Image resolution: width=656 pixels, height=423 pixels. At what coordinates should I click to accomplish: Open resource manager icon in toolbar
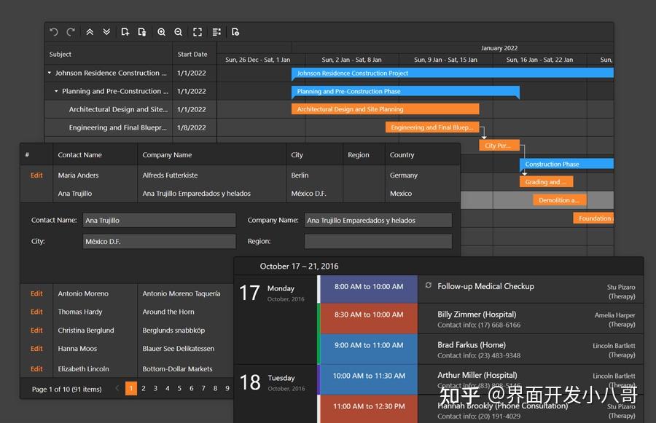(x=235, y=32)
